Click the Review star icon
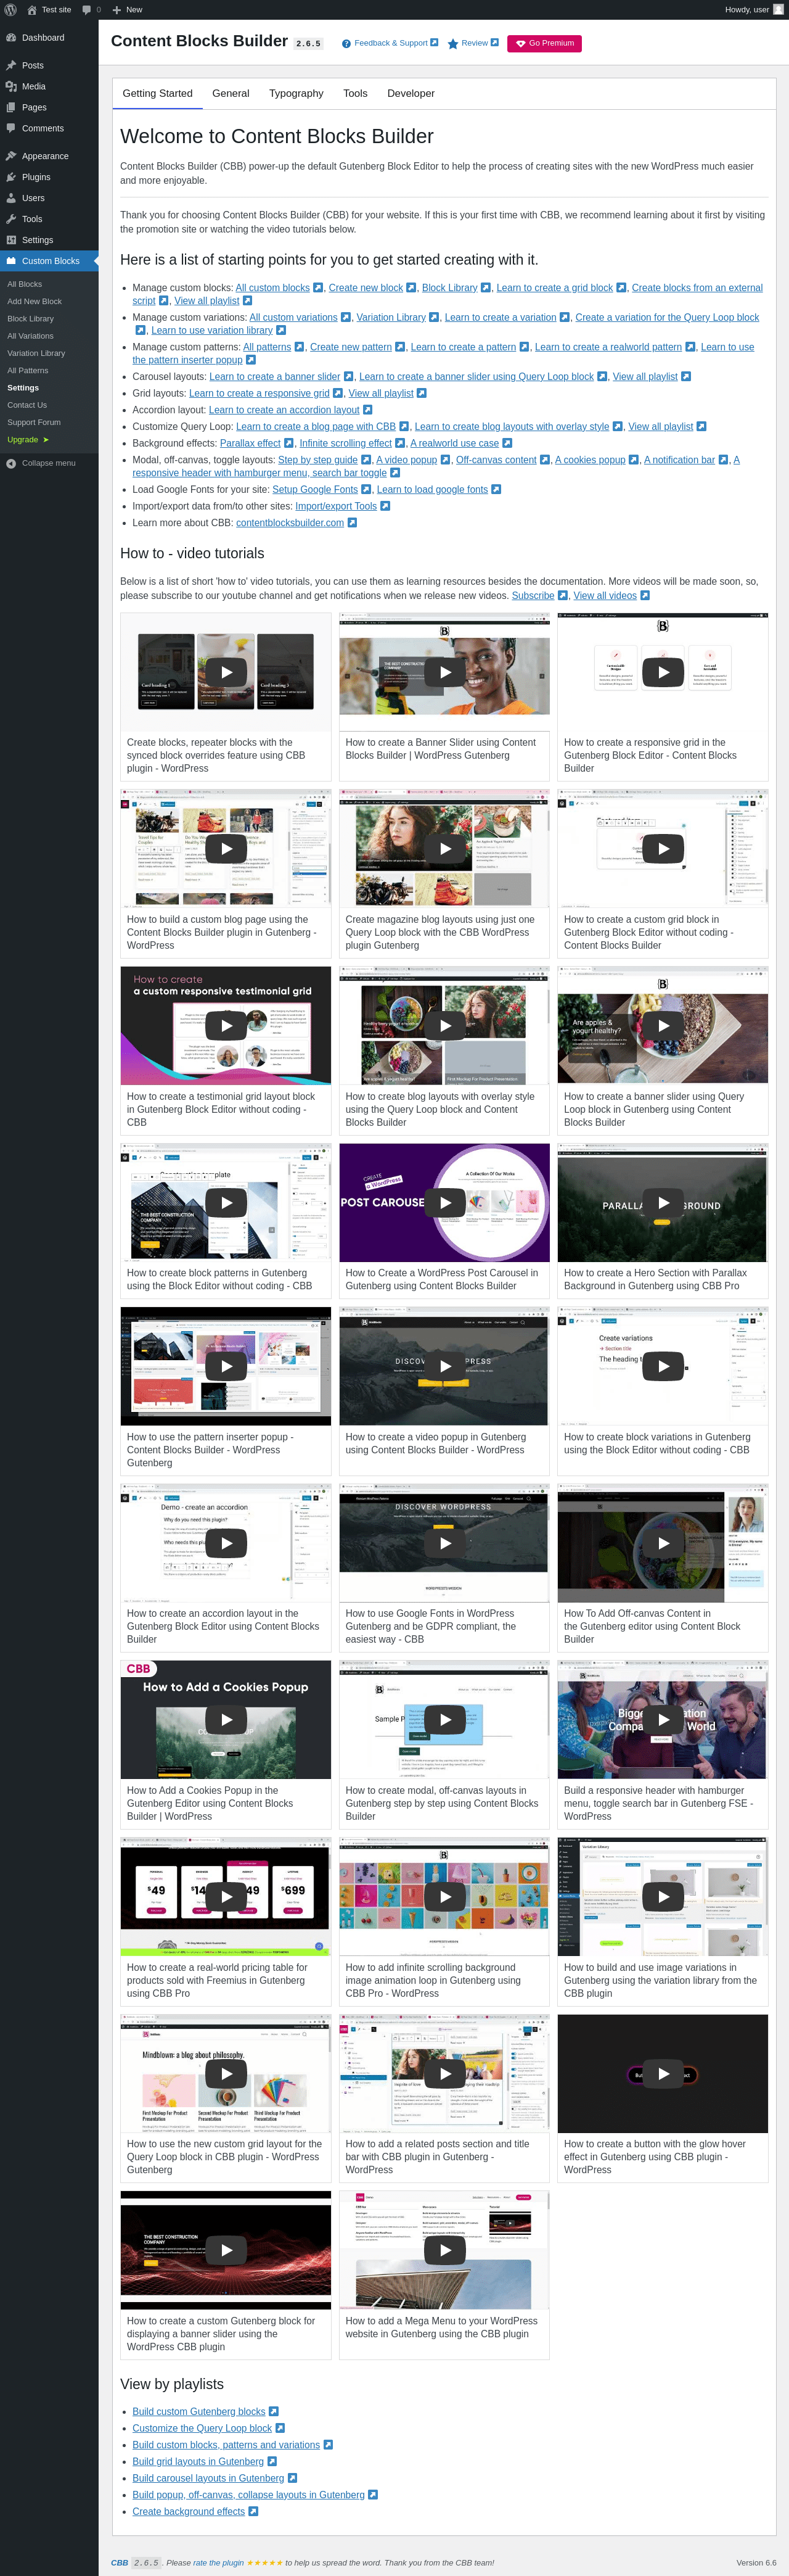Viewport: 789px width, 2576px height. point(452,44)
